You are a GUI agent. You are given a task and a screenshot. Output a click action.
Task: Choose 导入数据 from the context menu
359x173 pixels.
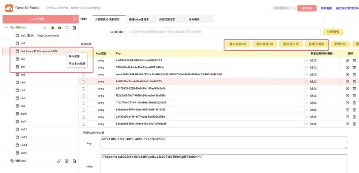tap(74, 56)
